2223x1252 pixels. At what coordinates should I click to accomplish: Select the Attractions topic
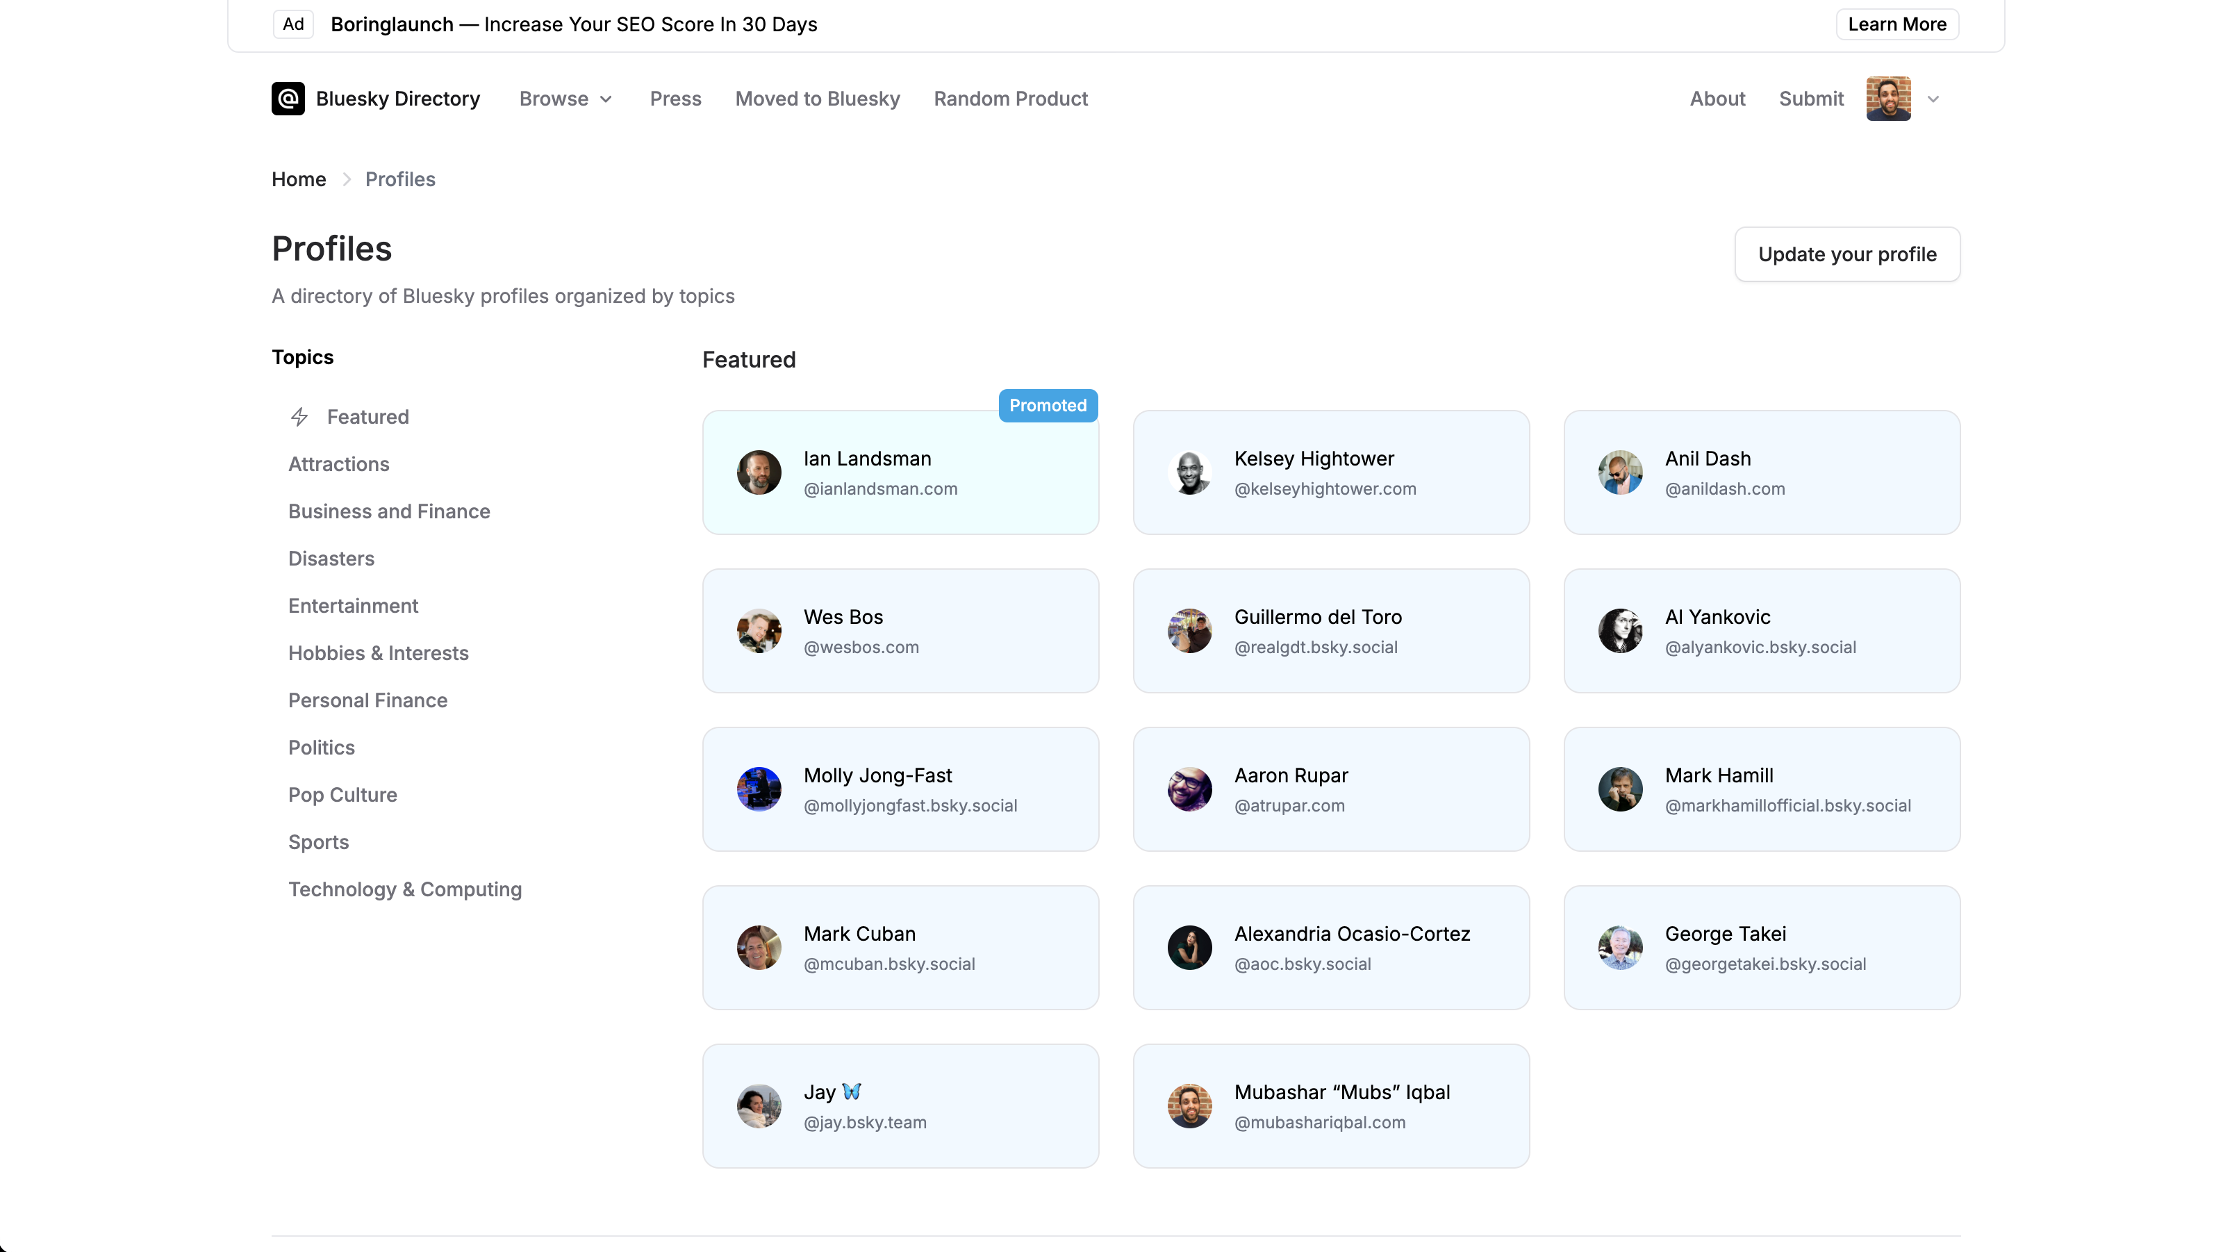(x=339, y=464)
